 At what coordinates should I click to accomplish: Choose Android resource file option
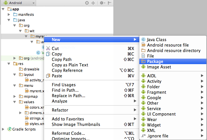168,45
